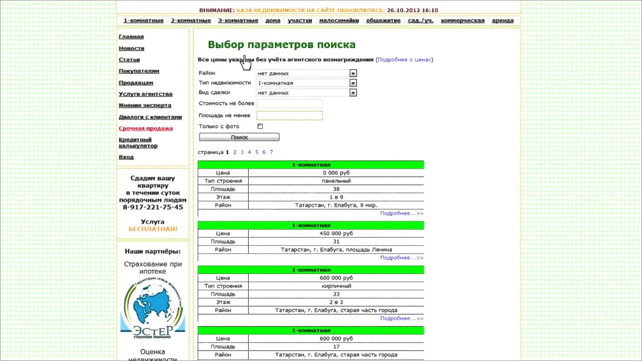Expand the Район dropdown

(x=353, y=73)
